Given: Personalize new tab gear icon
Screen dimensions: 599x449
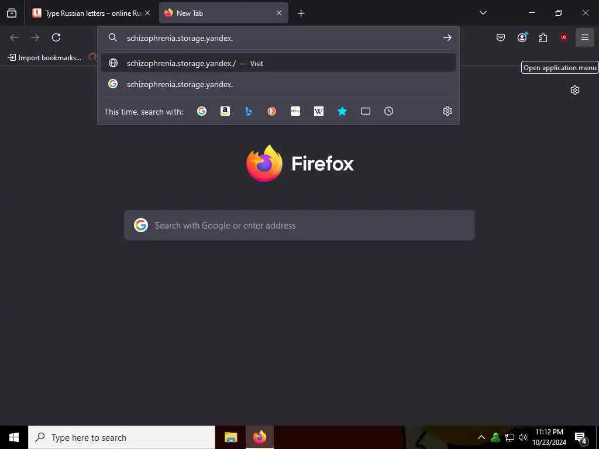Looking at the screenshot, I should coord(575,90).
